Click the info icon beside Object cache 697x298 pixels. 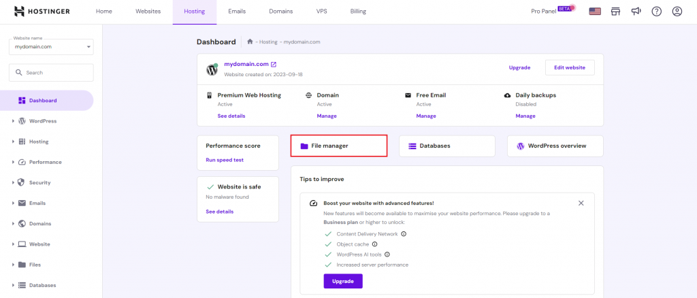(374, 244)
